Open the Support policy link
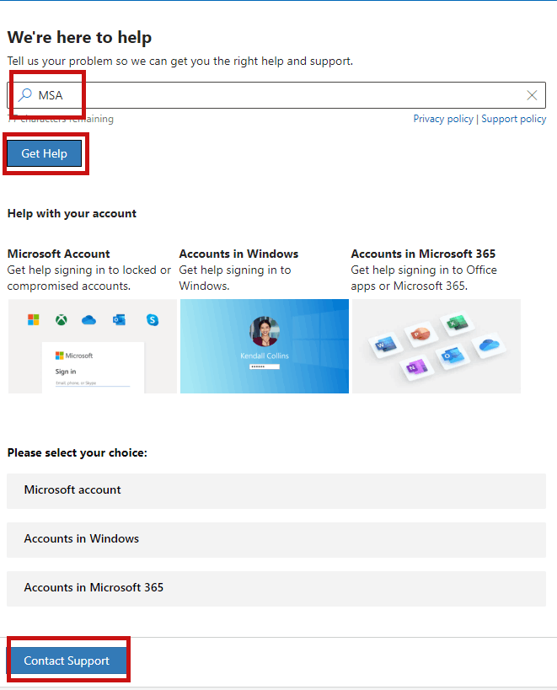This screenshot has height=690, width=557. click(x=513, y=119)
